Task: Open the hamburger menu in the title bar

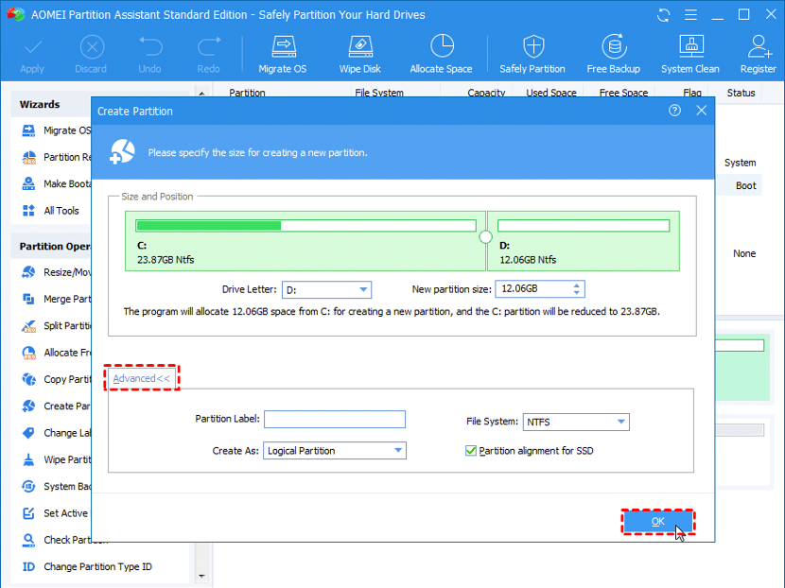Action: tap(690, 14)
